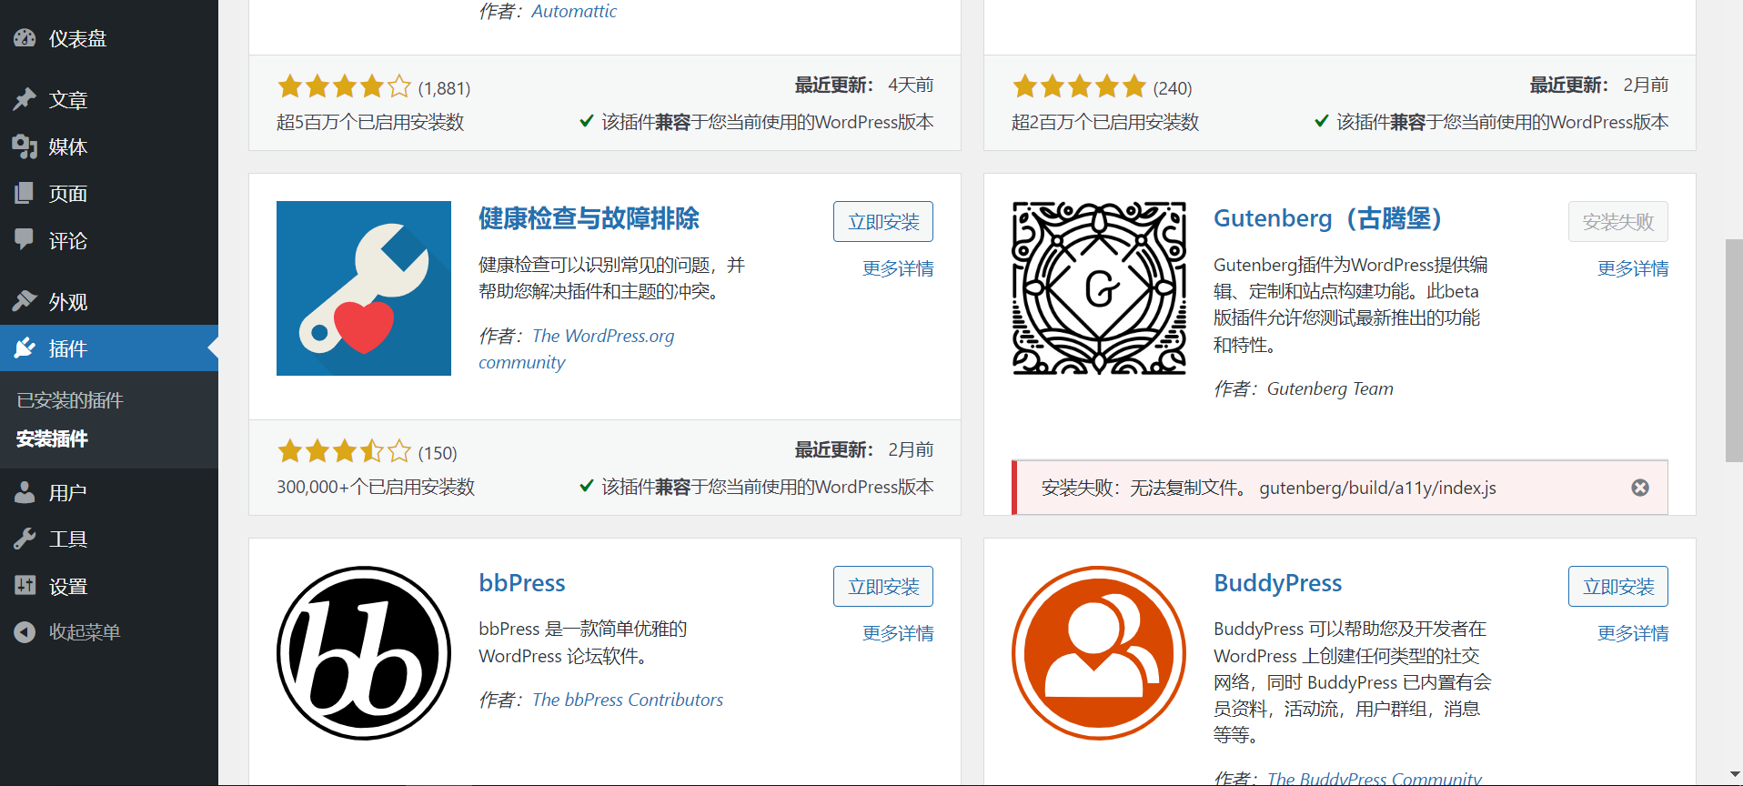The image size is (1743, 786).
Task: Click the page vertical scrollbar thumb
Action: coord(1734,350)
